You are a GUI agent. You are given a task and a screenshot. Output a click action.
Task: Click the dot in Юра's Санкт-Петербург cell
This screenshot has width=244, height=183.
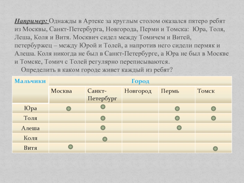click(103, 107)
